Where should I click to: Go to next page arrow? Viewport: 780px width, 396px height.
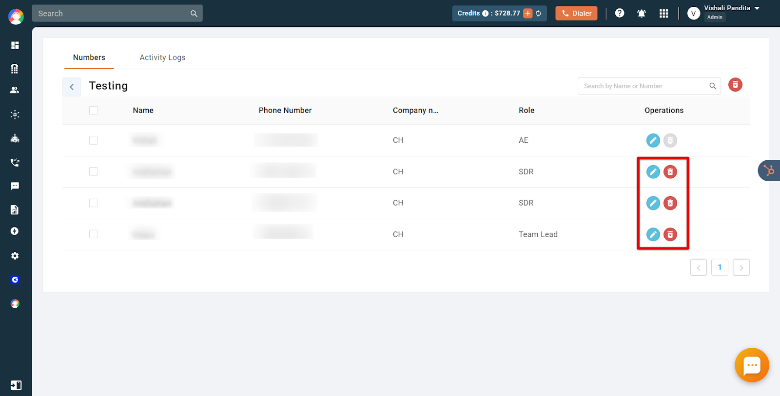point(741,267)
